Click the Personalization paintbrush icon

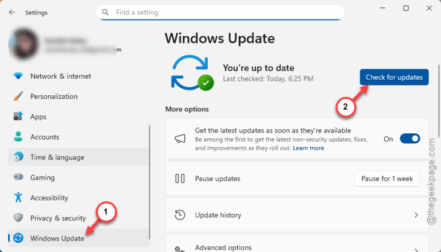18,96
